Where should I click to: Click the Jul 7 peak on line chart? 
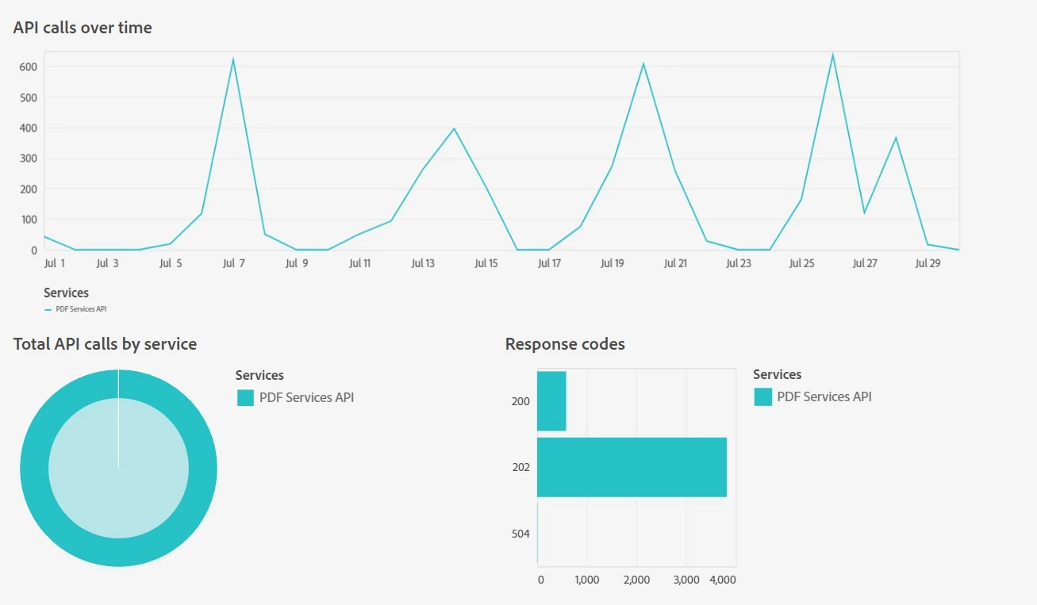(x=232, y=59)
